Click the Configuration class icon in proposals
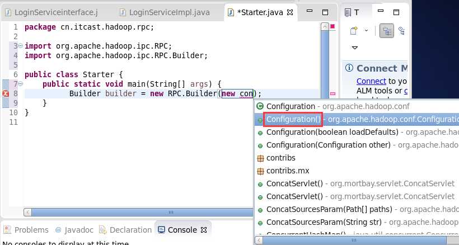This screenshot has width=459, height=245. 260,106
